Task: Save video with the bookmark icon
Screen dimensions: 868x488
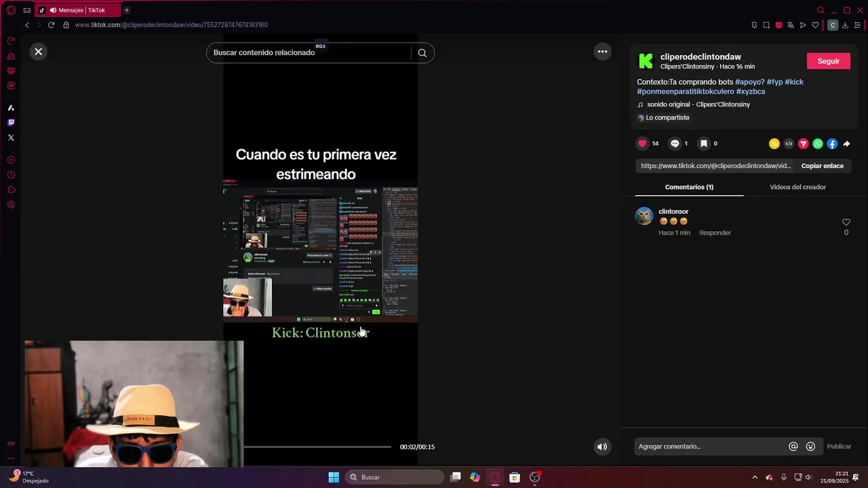Action: pyautogui.click(x=704, y=144)
